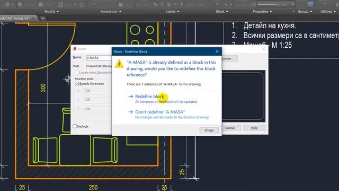
Task: Expand the Annotation panel
Action: (x=111, y=12)
